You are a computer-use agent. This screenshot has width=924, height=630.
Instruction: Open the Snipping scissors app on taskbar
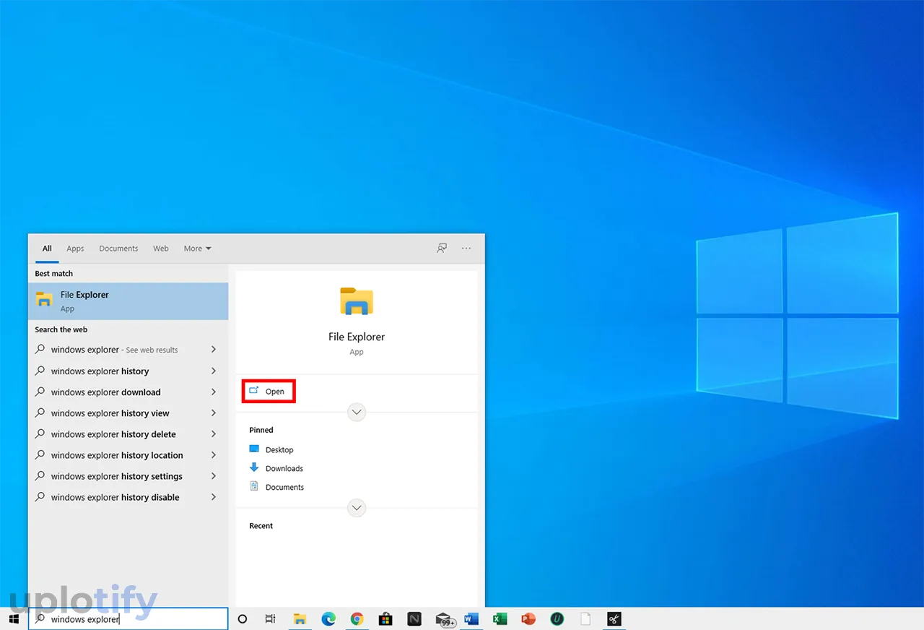614,619
